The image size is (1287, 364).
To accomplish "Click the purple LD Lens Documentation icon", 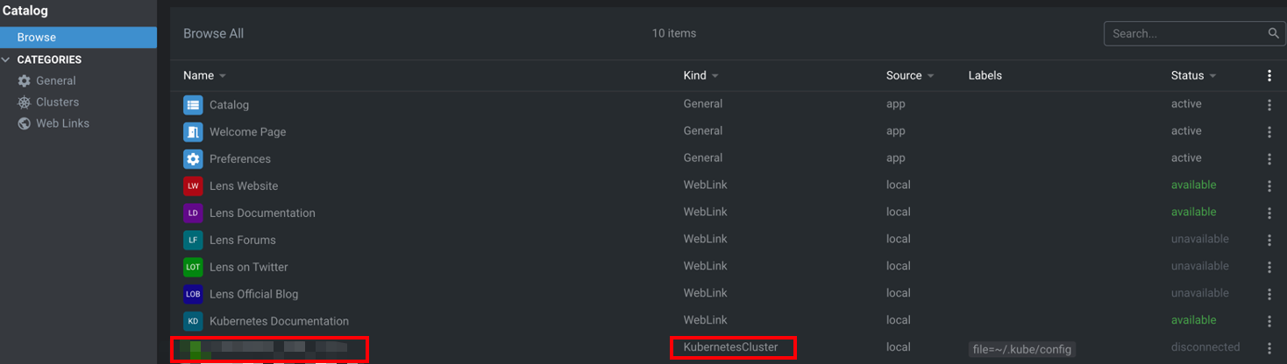I will point(193,213).
